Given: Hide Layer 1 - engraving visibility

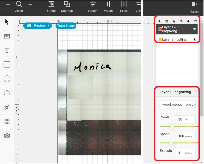Looking at the screenshot, I should (x=194, y=29).
